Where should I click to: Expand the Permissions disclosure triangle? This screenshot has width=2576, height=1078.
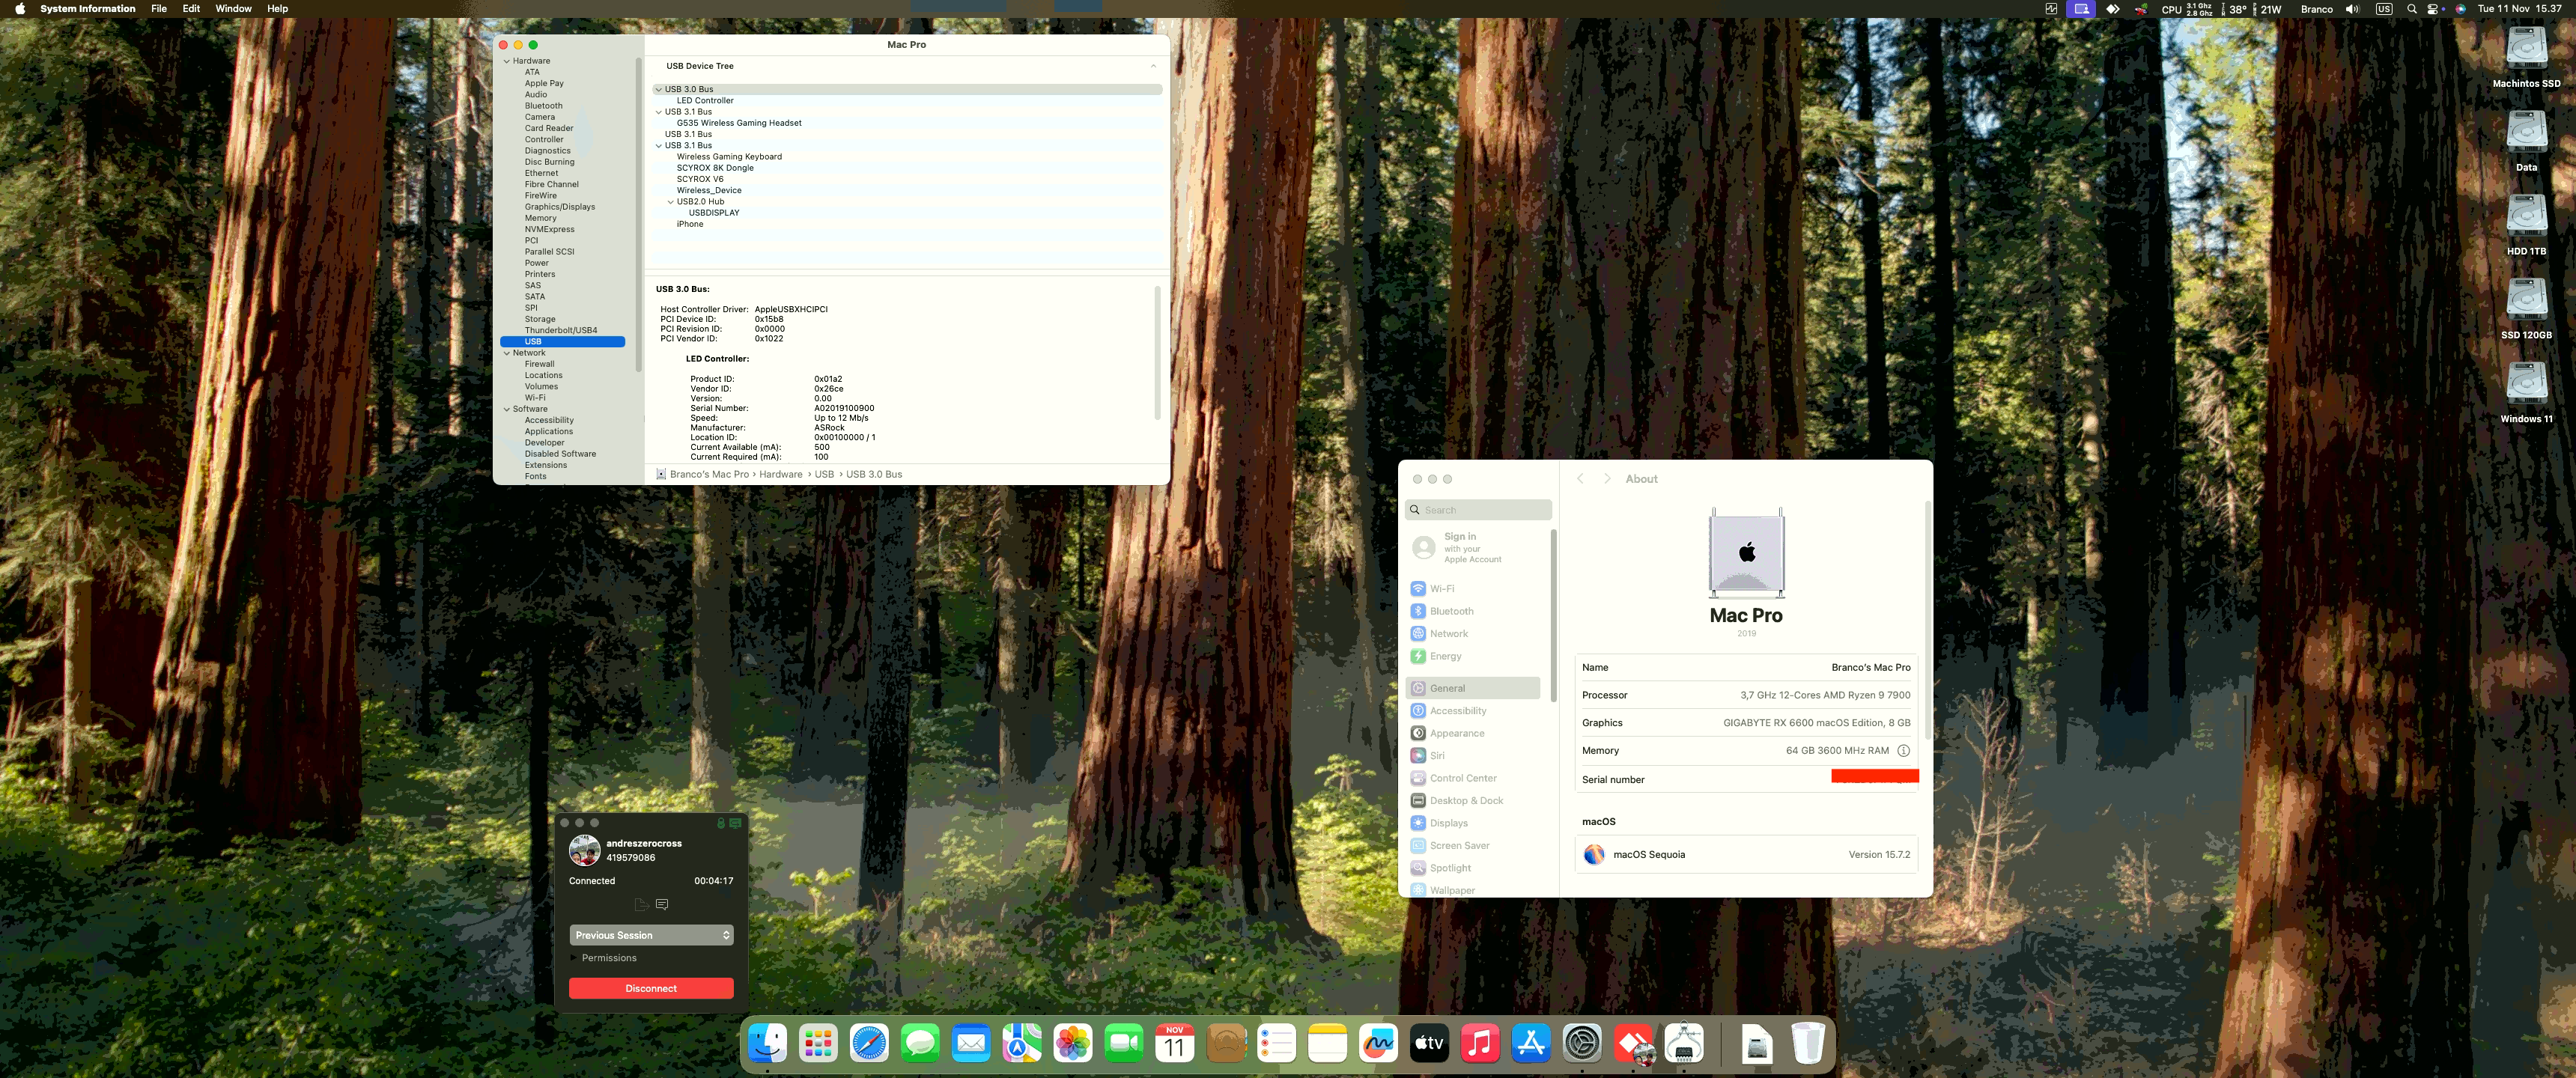coord(574,958)
